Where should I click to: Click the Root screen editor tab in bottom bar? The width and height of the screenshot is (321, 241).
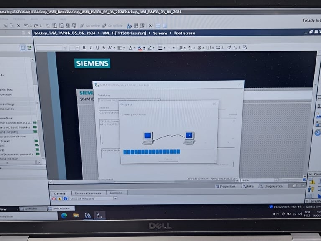click(61, 208)
